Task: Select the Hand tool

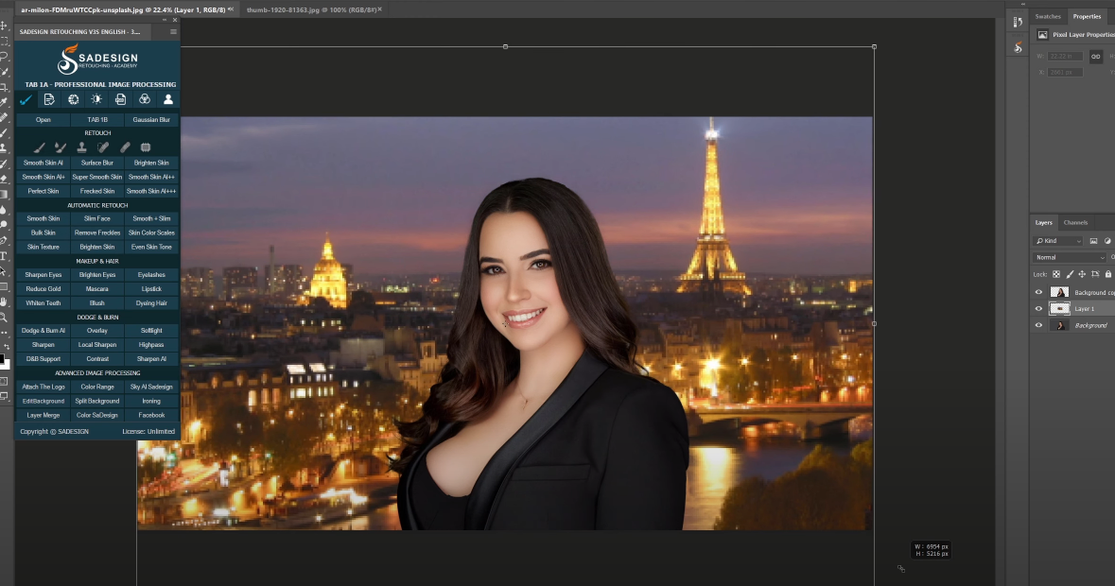Action: click(x=5, y=302)
